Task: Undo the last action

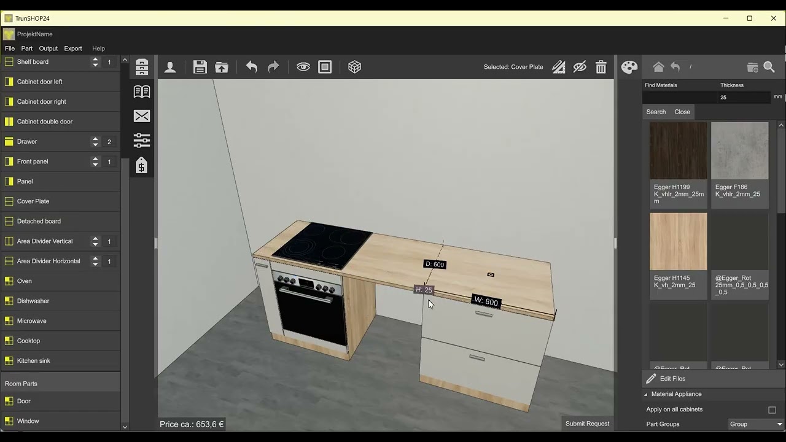Action: coord(252,67)
